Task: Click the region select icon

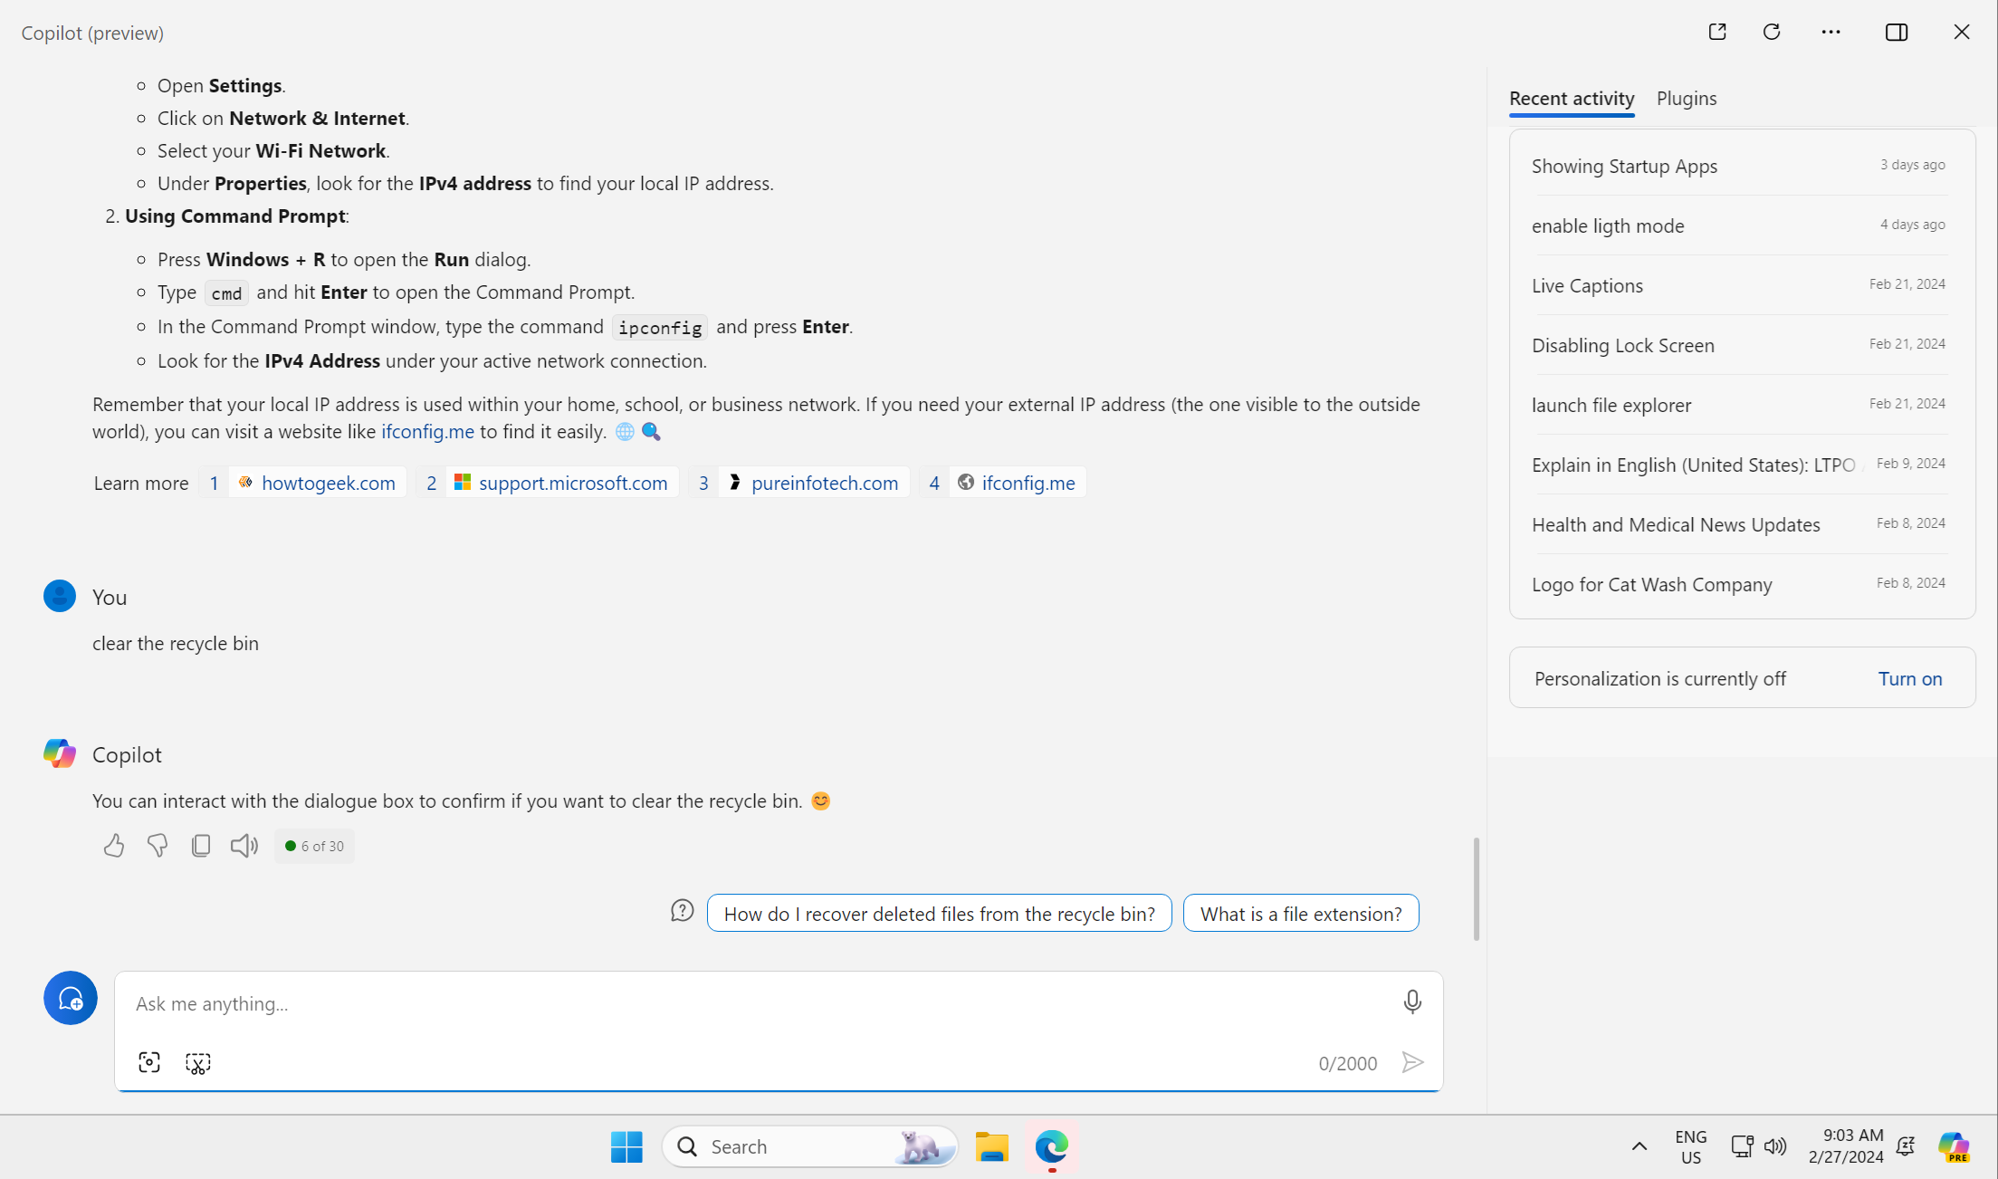Action: (x=198, y=1062)
